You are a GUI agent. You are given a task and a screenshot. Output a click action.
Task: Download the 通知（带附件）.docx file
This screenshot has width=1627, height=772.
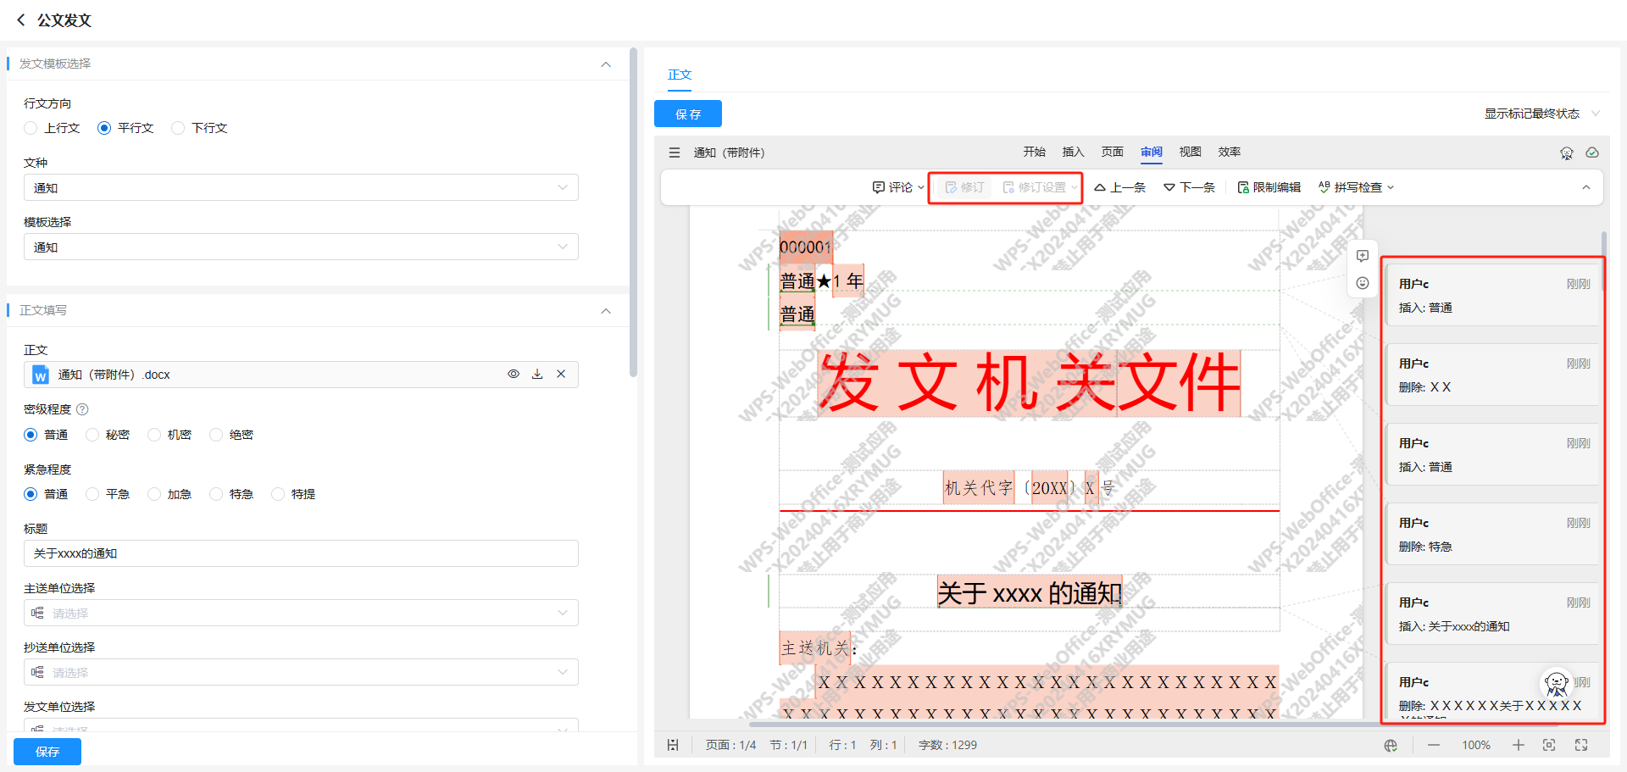point(537,374)
